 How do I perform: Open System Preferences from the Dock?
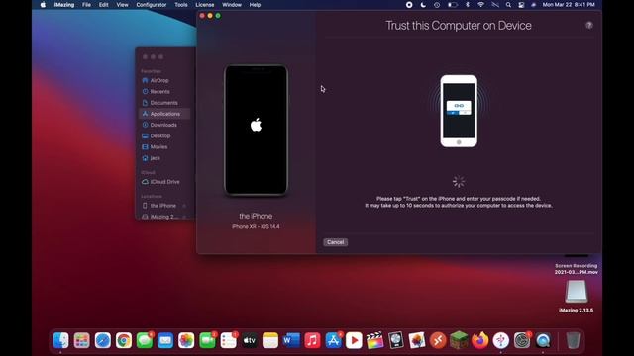pyautogui.click(x=522, y=340)
